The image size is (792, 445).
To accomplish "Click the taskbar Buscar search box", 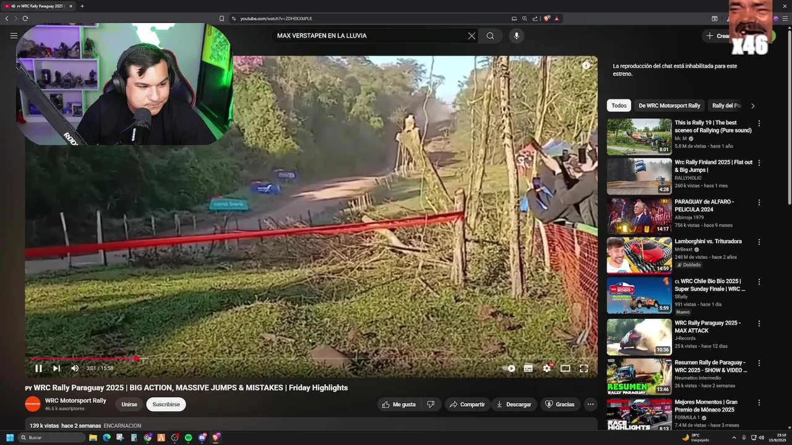I will pos(51,438).
